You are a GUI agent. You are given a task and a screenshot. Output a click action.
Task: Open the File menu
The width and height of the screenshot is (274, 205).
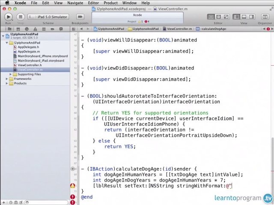pyautogui.click(x=34, y=3)
